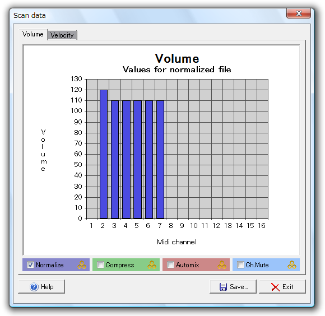Image resolution: width=325 pixels, height=316 pixels.
Task: Uncheck the Normalize checkbox
Action: (30, 265)
